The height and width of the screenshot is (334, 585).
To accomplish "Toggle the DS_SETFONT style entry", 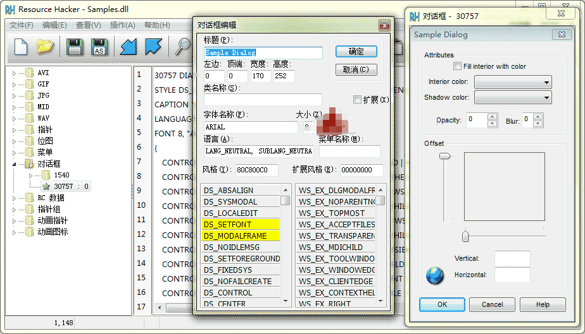I will pyautogui.click(x=241, y=225).
